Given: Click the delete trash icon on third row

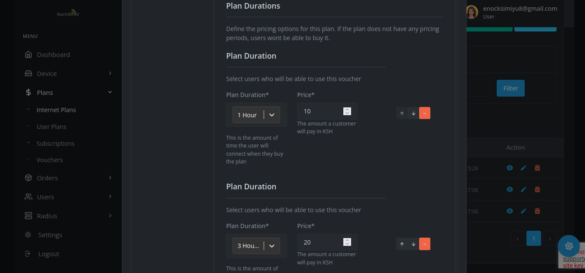Looking at the screenshot, I should point(537,211).
